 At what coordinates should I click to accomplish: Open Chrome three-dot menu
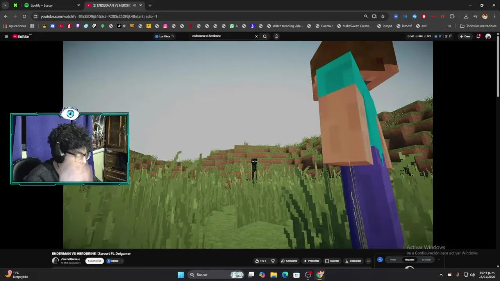click(x=494, y=16)
